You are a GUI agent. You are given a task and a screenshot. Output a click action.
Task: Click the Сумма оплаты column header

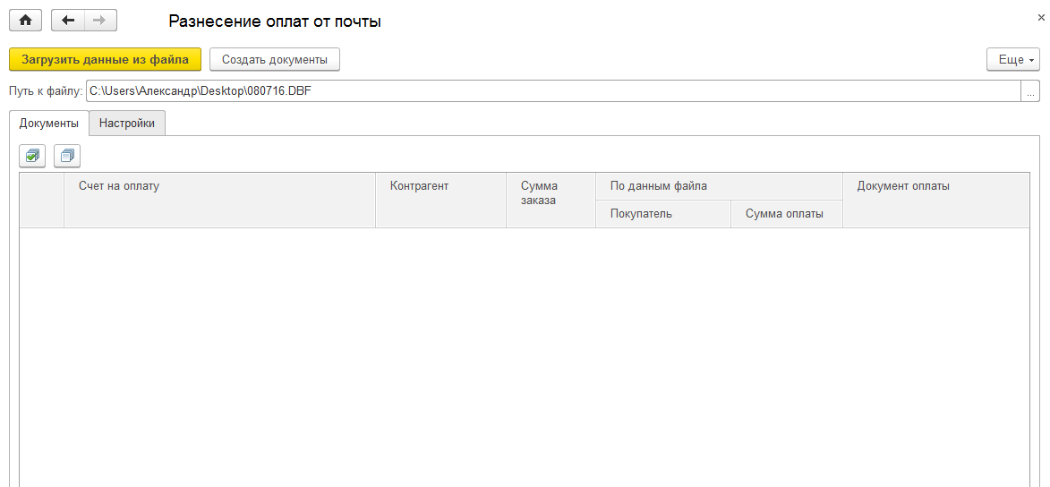pyautogui.click(x=786, y=214)
